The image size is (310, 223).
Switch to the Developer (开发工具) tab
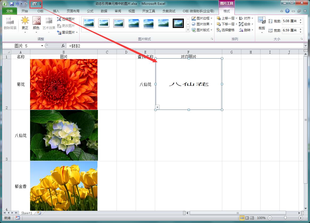148,11
